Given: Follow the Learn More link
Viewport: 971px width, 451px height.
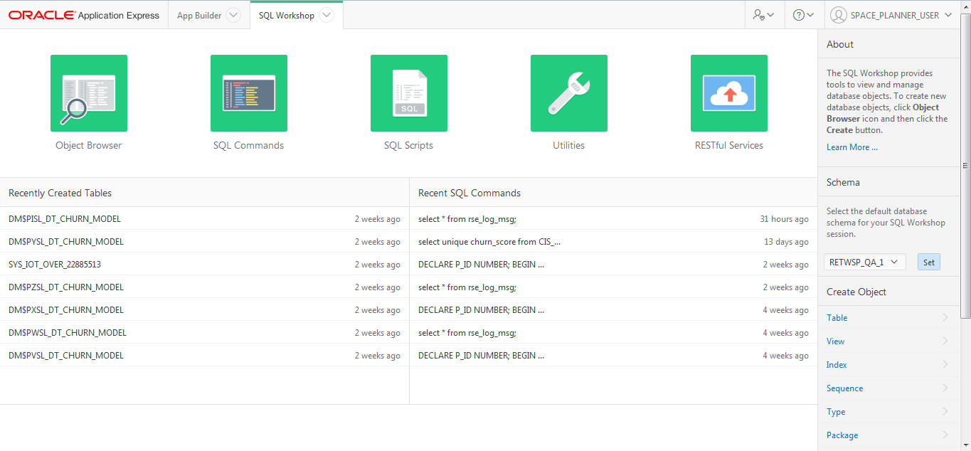Looking at the screenshot, I should (x=852, y=147).
